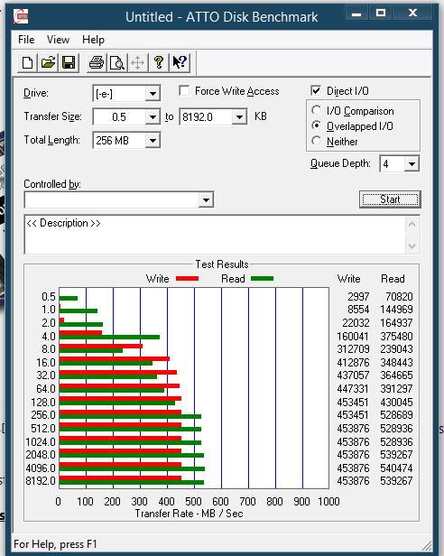Screen dimensions: 444x556
Task: Toggle Force Write Access checkbox
Action: (184, 91)
